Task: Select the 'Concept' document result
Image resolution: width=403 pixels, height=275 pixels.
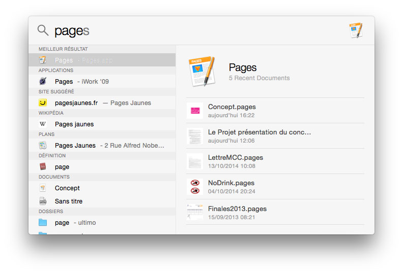Action: pyautogui.click(x=102, y=188)
